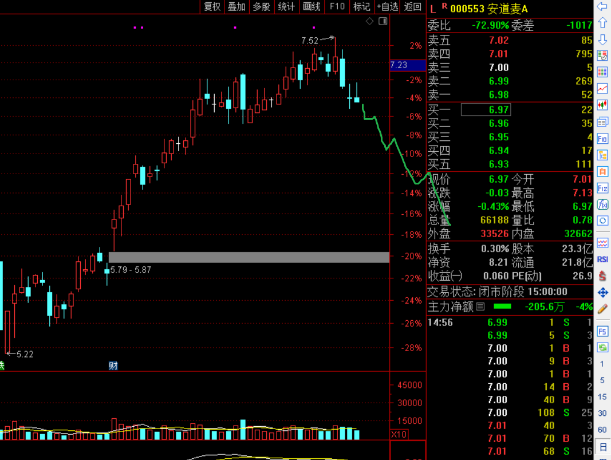The height and width of the screenshot is (460, 611).
Task: Open the tree structure icon
Action: coord(602,155)
